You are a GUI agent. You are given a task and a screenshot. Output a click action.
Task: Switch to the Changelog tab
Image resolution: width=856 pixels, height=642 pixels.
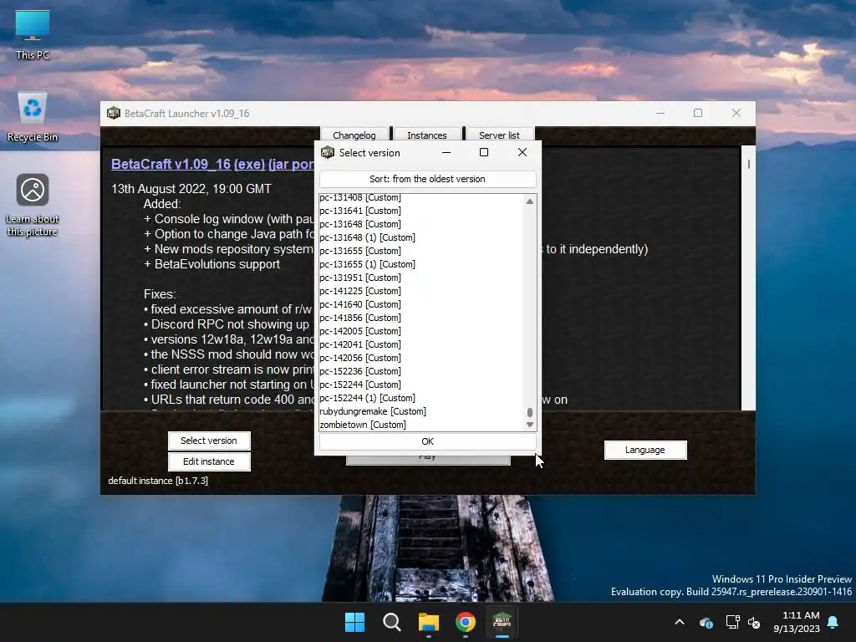tap(354, 135)
